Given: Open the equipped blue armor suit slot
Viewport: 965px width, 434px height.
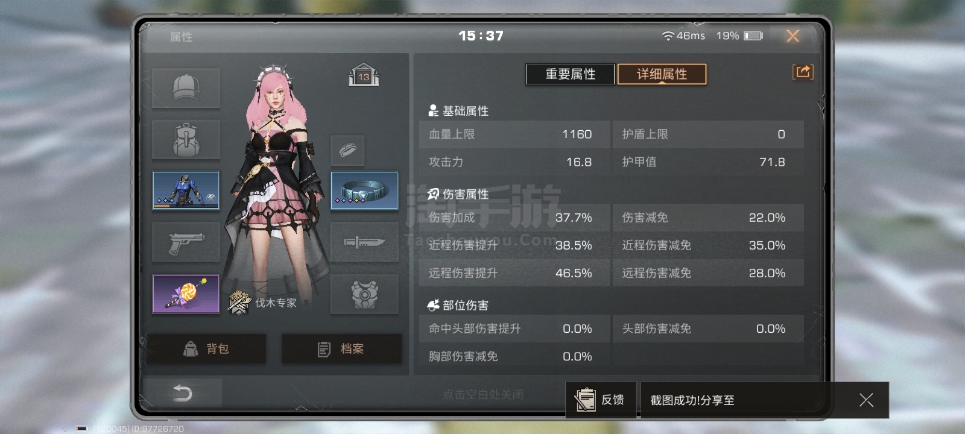Looking at the screenshot, I should [x=186, y=190].
